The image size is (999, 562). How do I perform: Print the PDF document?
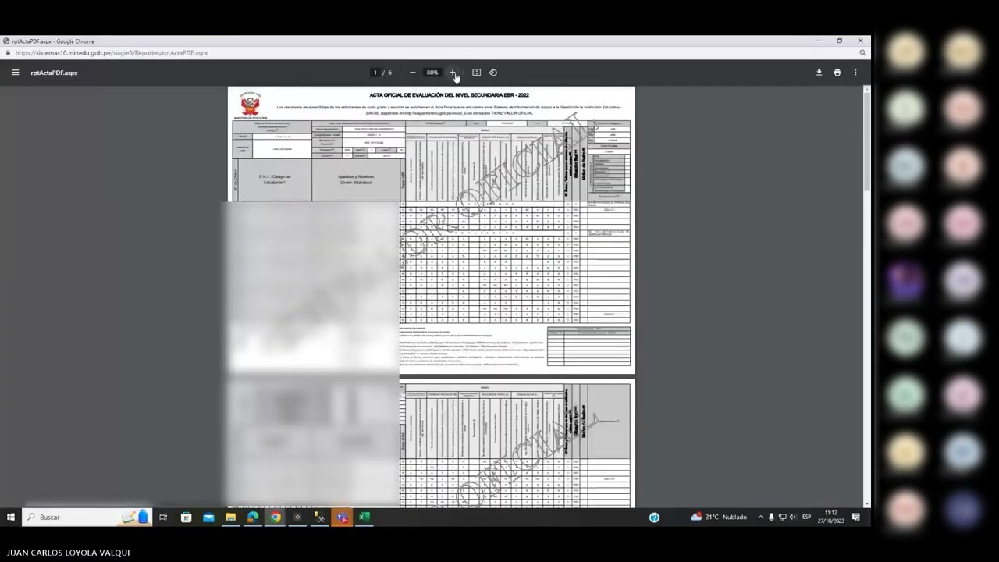[837, 73]
